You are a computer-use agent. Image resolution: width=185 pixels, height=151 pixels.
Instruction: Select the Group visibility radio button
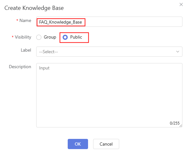[x=39, y=37]
